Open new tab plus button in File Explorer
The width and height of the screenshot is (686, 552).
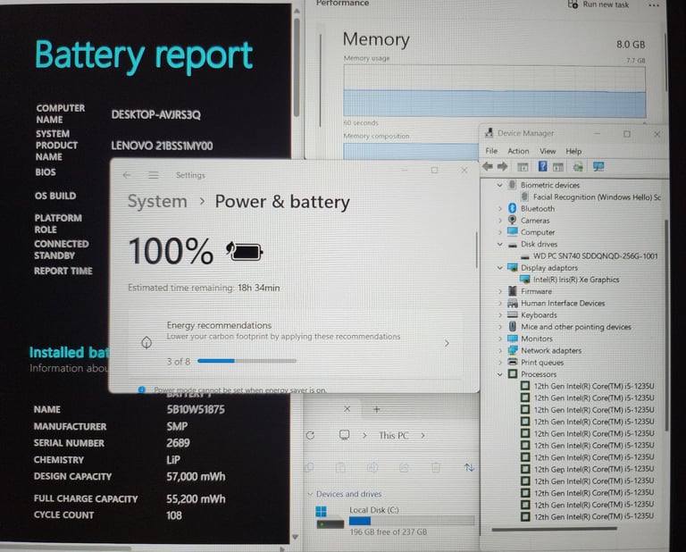(377, 409)
